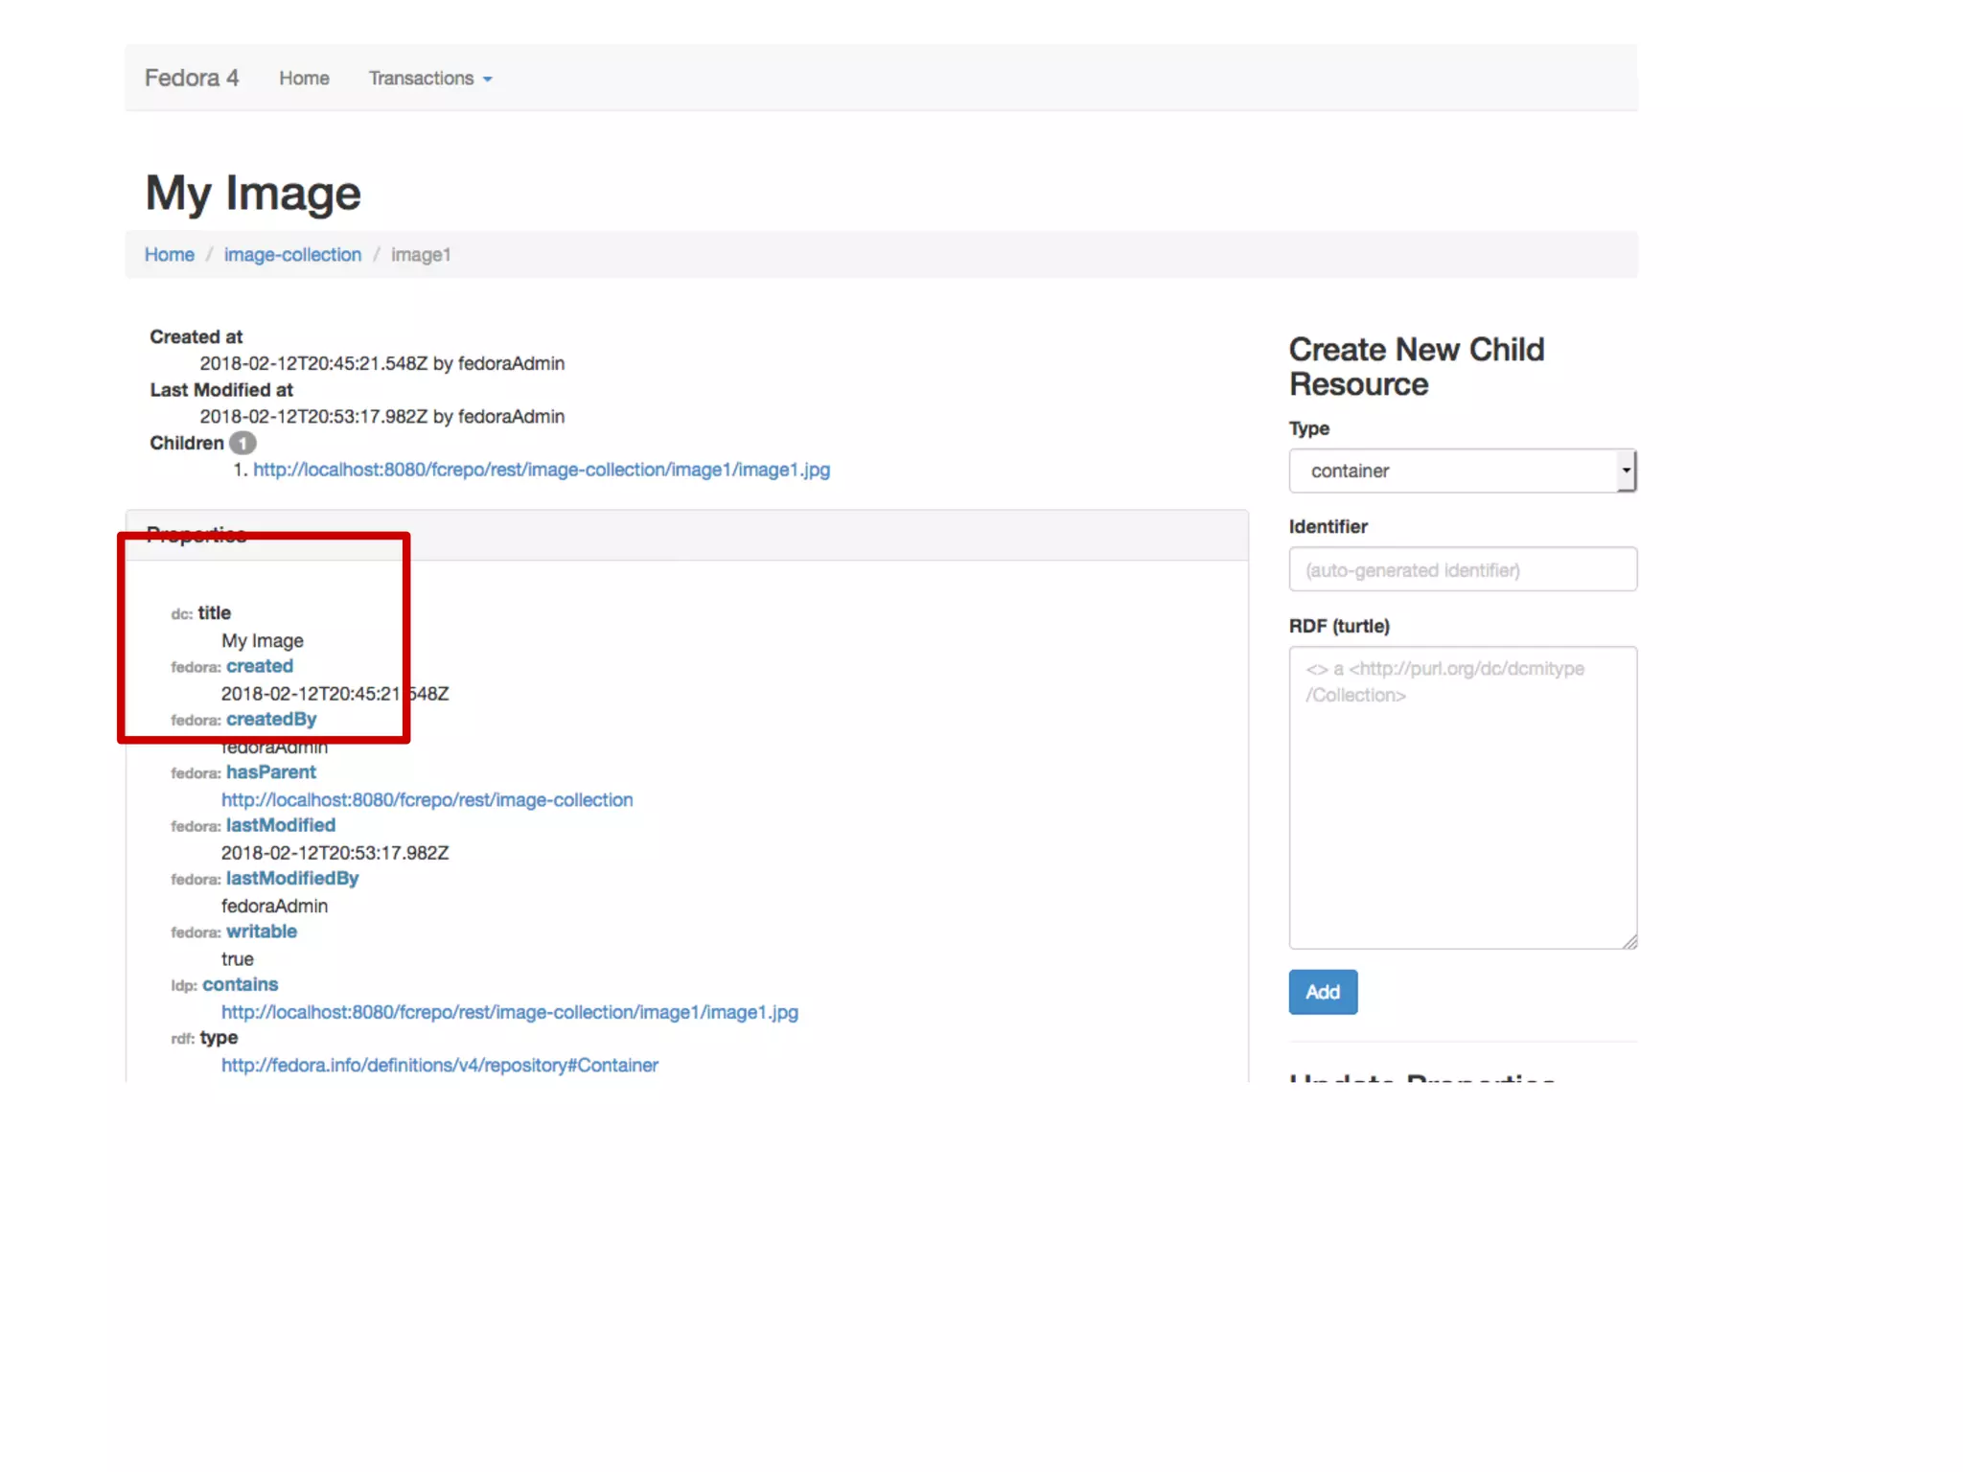
Task: Open the Transactions dropdown menu
Action: pyautogui.click(x=429, y=79)
